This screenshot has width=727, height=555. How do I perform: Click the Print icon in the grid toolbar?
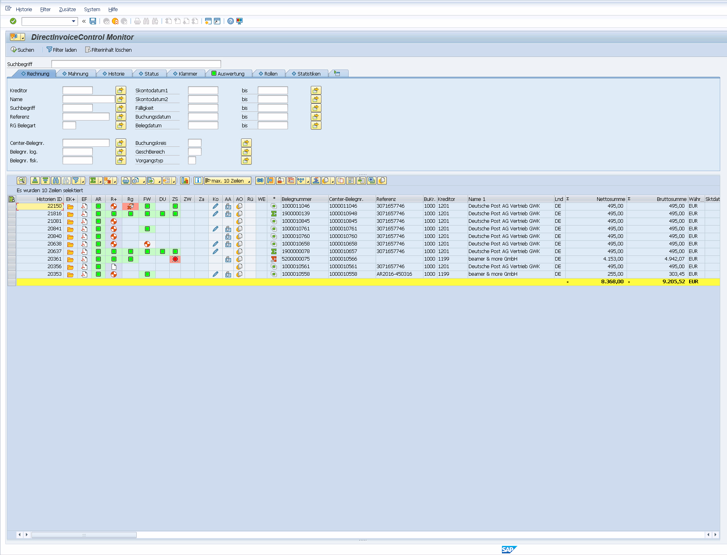[126, 181]
